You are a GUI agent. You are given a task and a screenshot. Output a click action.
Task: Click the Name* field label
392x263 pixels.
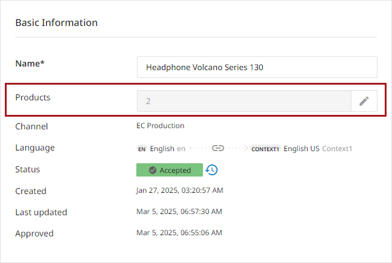pos(30,63)
